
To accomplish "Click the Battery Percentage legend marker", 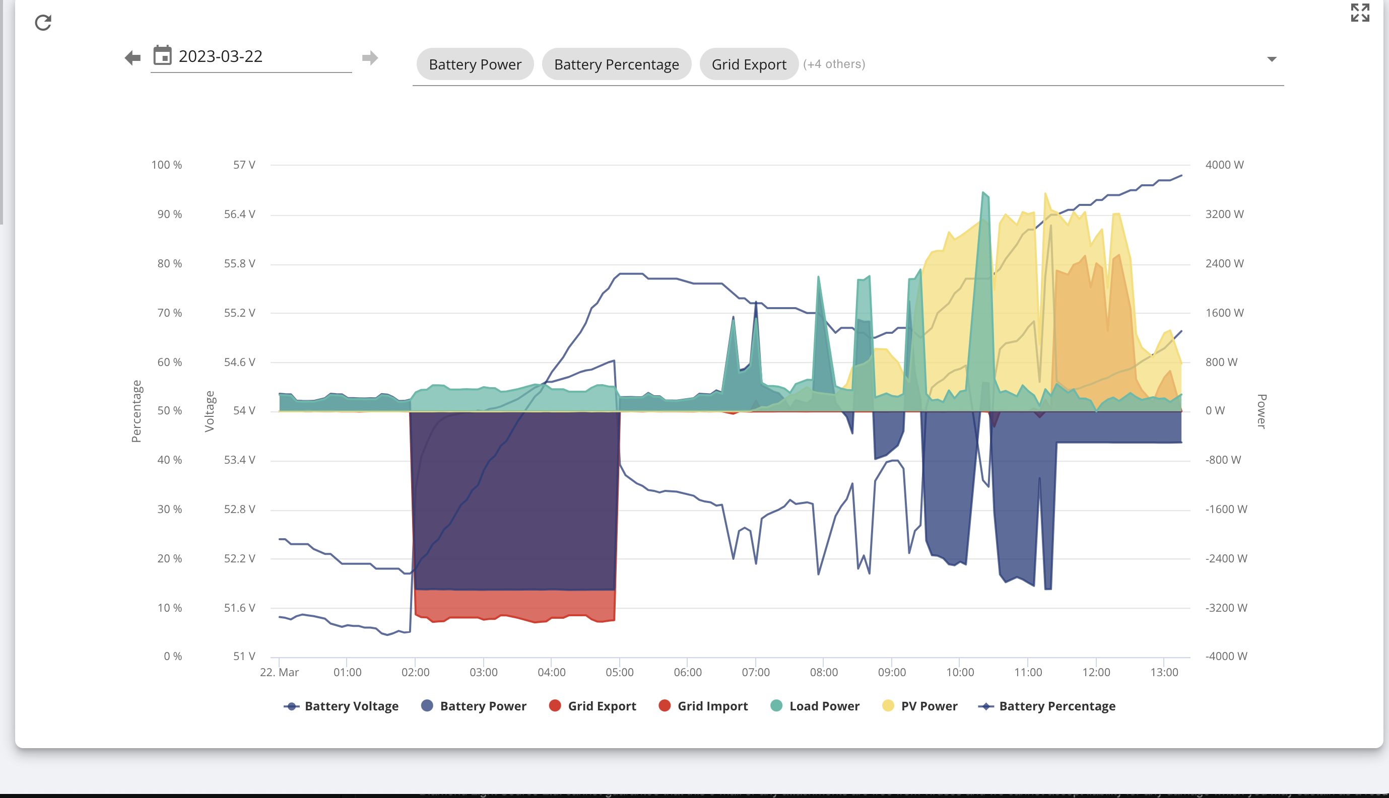I will coord(986,706).
